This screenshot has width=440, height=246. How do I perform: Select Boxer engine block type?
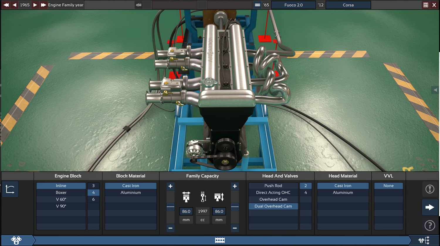coord(61,193)
